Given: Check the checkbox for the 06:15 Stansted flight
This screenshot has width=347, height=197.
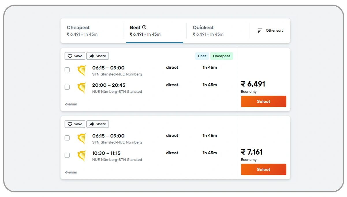Looking at the screenshot, I should pos(67,70).
